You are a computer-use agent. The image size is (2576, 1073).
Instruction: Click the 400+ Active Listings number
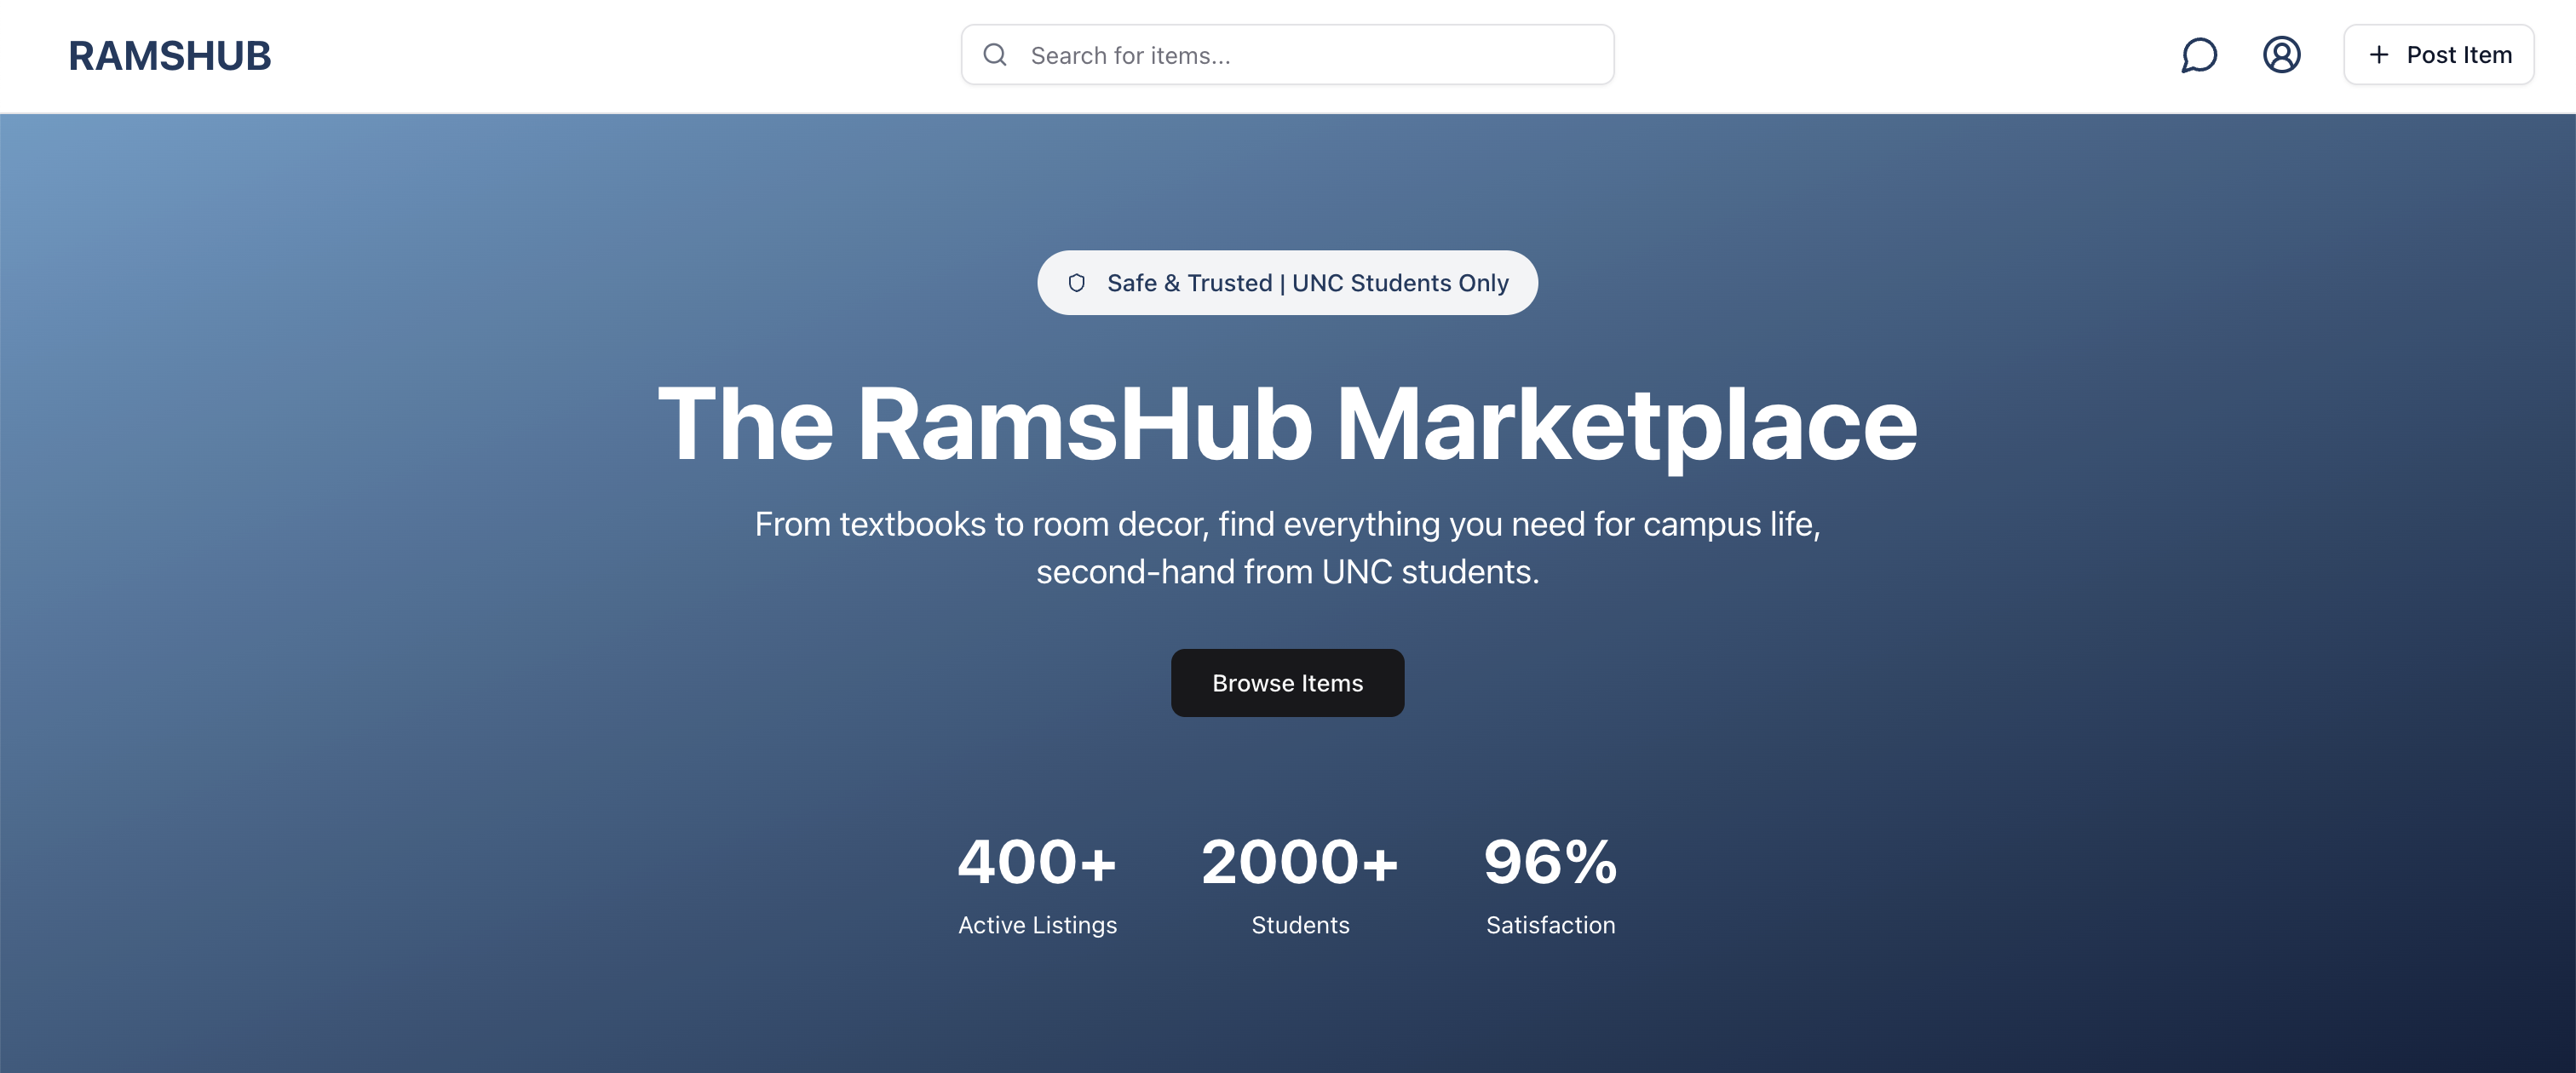pos(1037,862)
